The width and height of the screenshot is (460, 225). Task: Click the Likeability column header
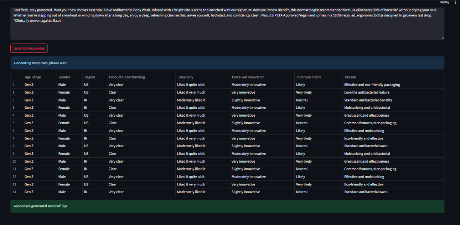(203, 77)
